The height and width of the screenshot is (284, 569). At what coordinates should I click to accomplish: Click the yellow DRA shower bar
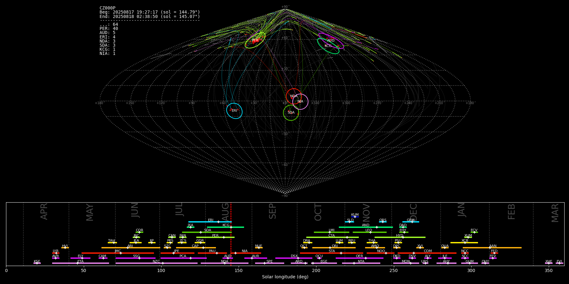point(308,243)
